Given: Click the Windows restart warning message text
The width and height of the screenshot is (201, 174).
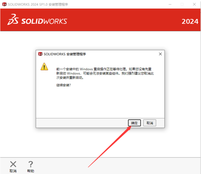Looking at the screenshot, I should pyautogui.click(x=105, y=73).
